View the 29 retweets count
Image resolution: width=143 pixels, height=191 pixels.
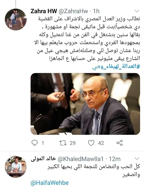click(x=73, y=143)
